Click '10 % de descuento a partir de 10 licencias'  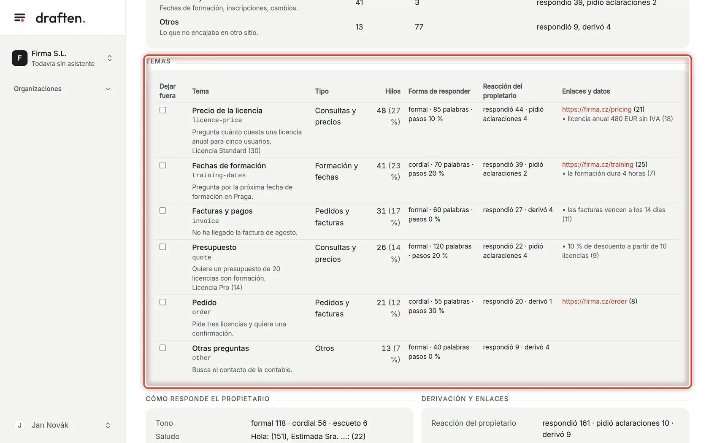pos(614,251)
